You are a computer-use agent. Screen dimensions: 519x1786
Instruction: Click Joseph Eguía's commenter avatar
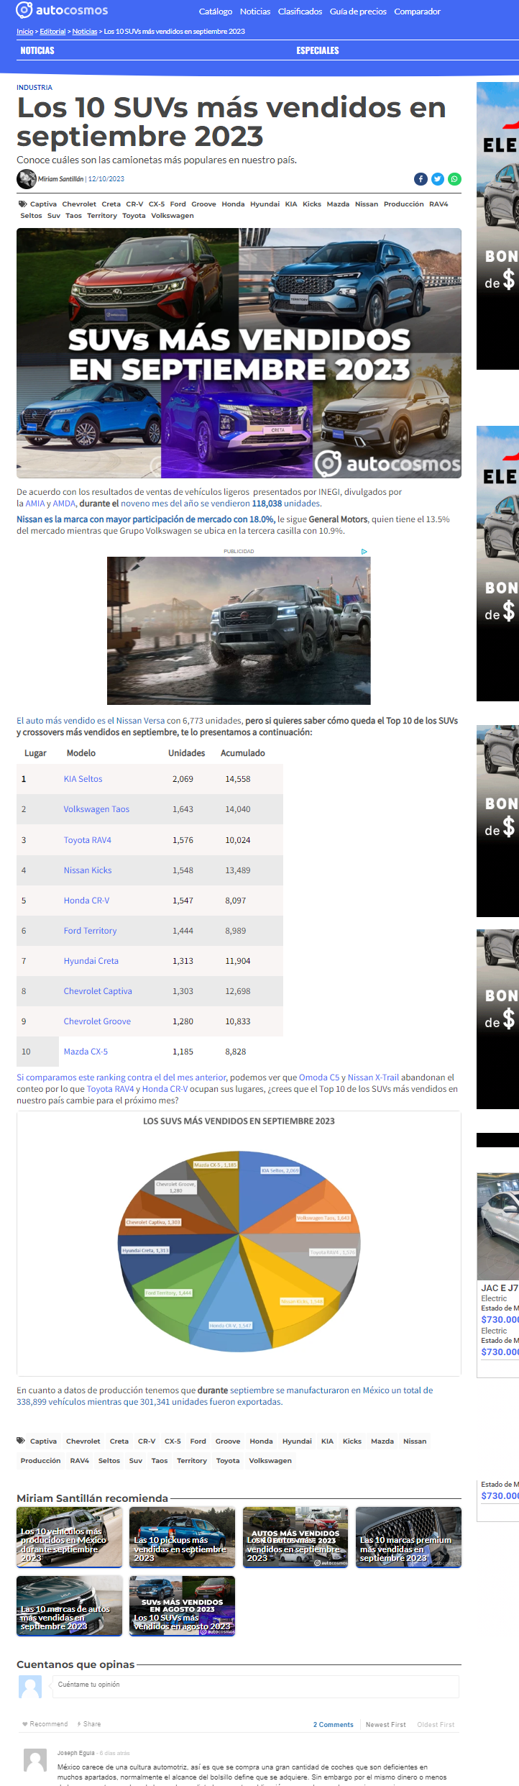[35, 1759]
